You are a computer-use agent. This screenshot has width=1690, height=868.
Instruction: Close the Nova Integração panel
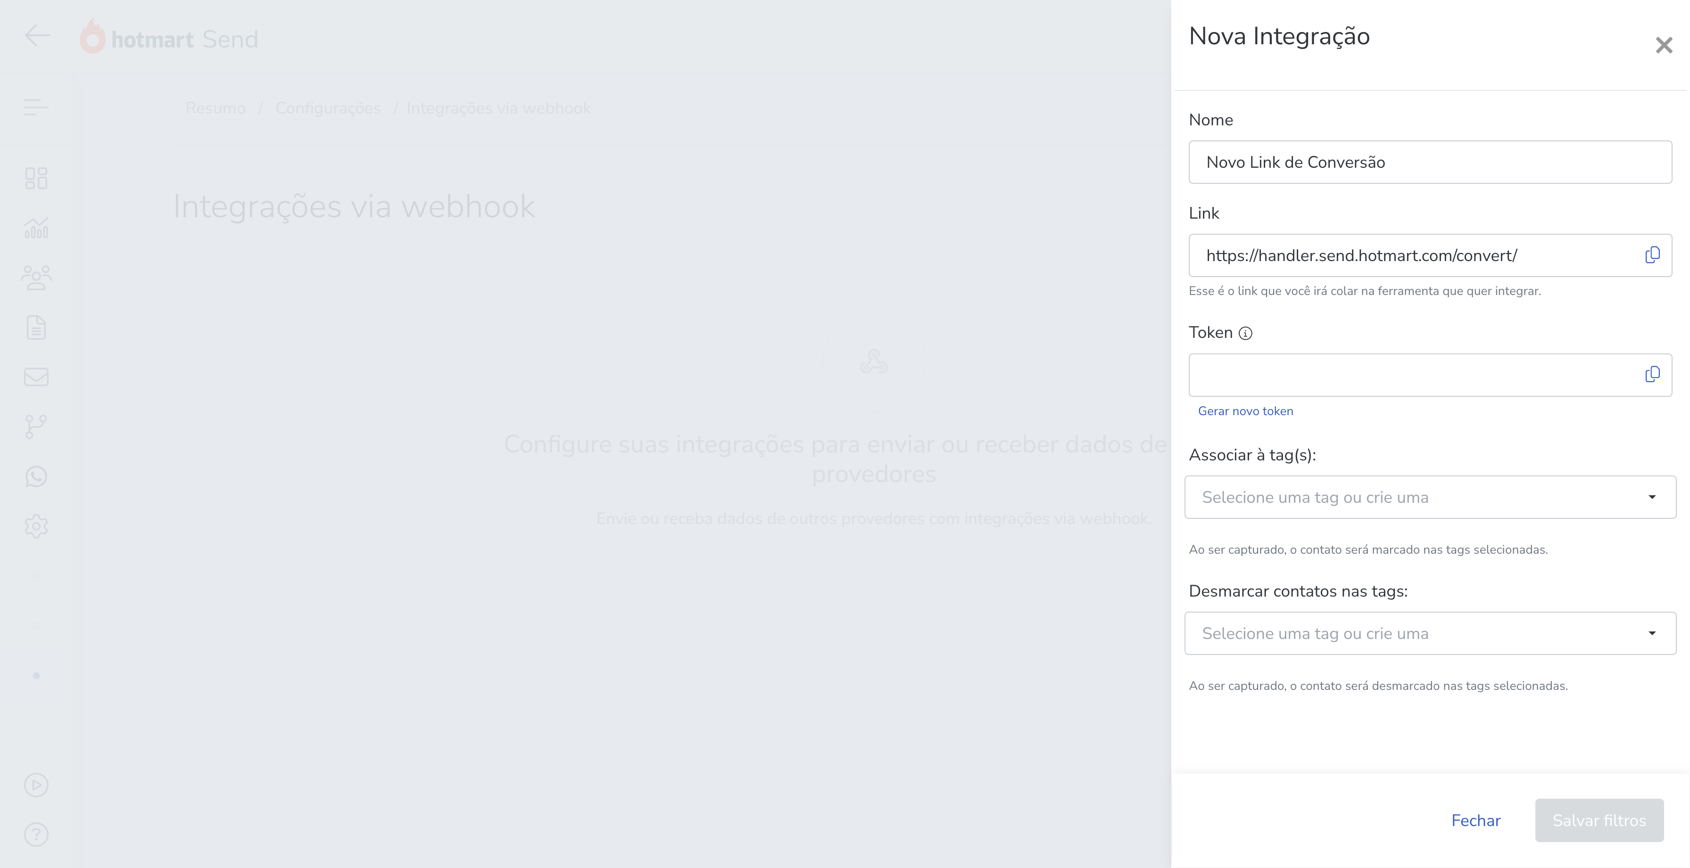tap(1664, 45)
